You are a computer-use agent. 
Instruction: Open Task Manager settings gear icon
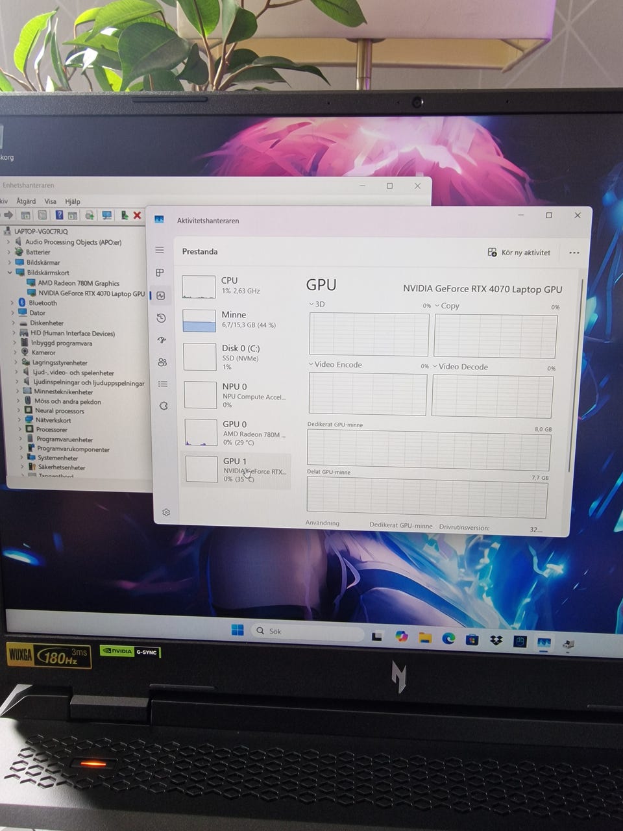166,512
